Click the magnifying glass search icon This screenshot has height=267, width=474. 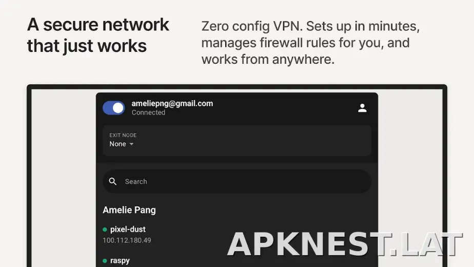click(x=113, y=181)
